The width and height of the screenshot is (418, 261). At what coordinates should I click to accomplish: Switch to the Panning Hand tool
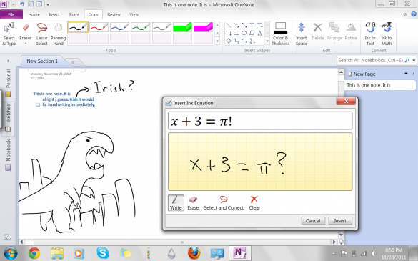coord(58,34)
